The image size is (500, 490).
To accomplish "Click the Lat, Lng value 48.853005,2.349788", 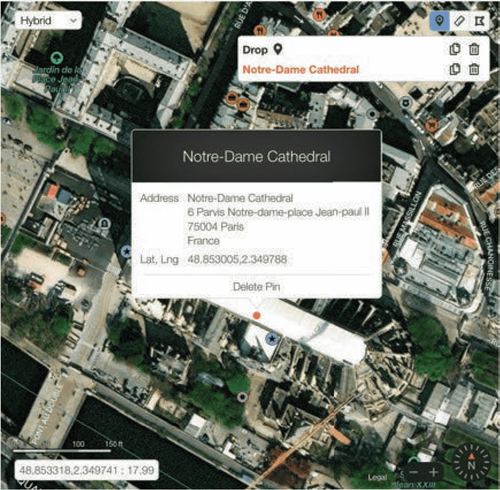I will tap(237, 259).
